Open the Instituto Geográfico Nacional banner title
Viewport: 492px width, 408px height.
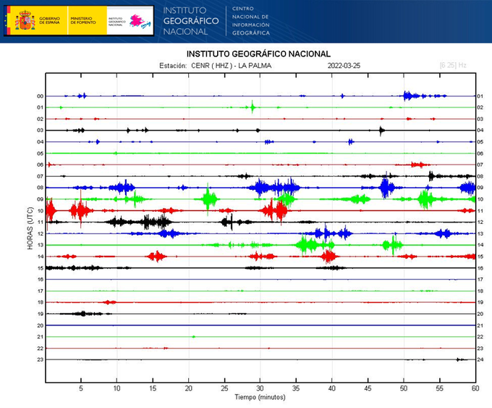pos(191,21)
